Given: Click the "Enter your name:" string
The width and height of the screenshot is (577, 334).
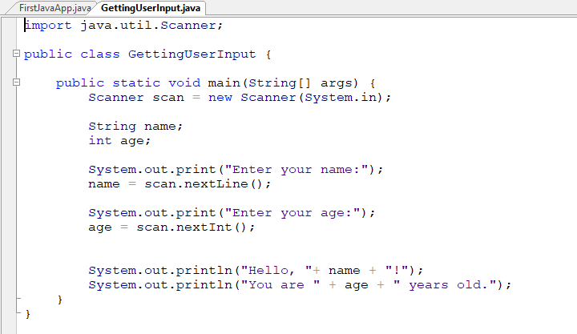Looking at the screenshot, I should coord(301,170).
